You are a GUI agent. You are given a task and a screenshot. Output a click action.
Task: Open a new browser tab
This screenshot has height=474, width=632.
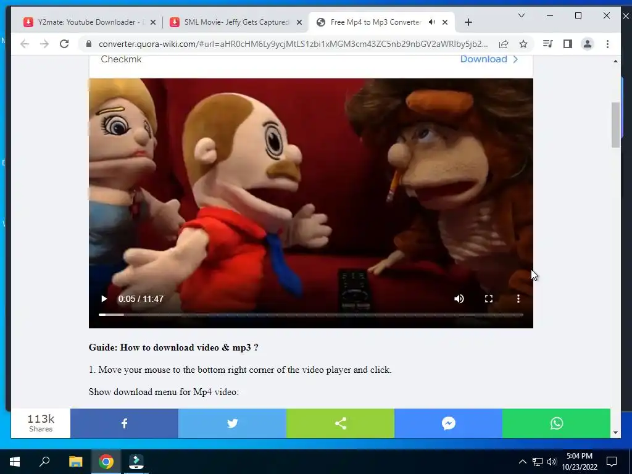(468, 23)
